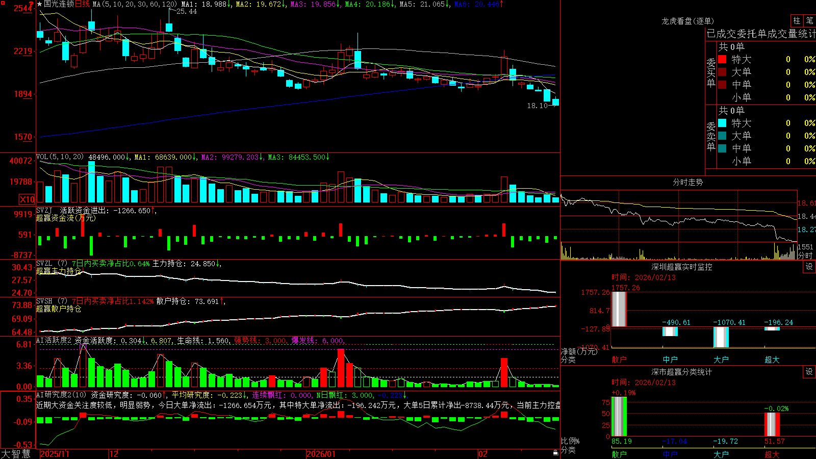
Task: Click the 委买单 vertical label
Action: [x=711, y=72]
